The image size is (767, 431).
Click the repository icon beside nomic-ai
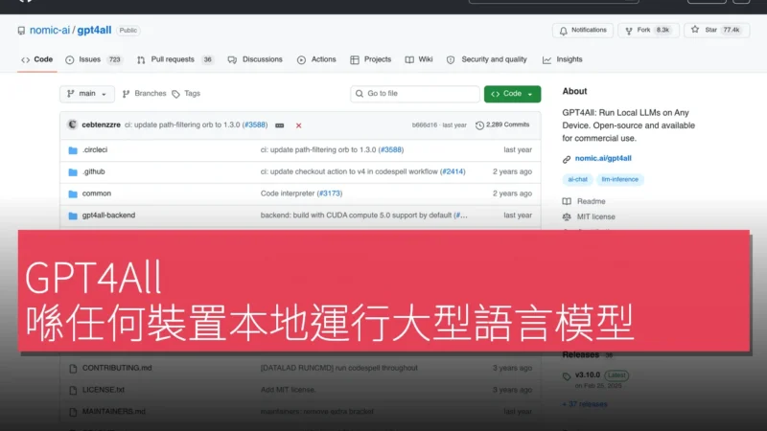(x=21, y=31)
